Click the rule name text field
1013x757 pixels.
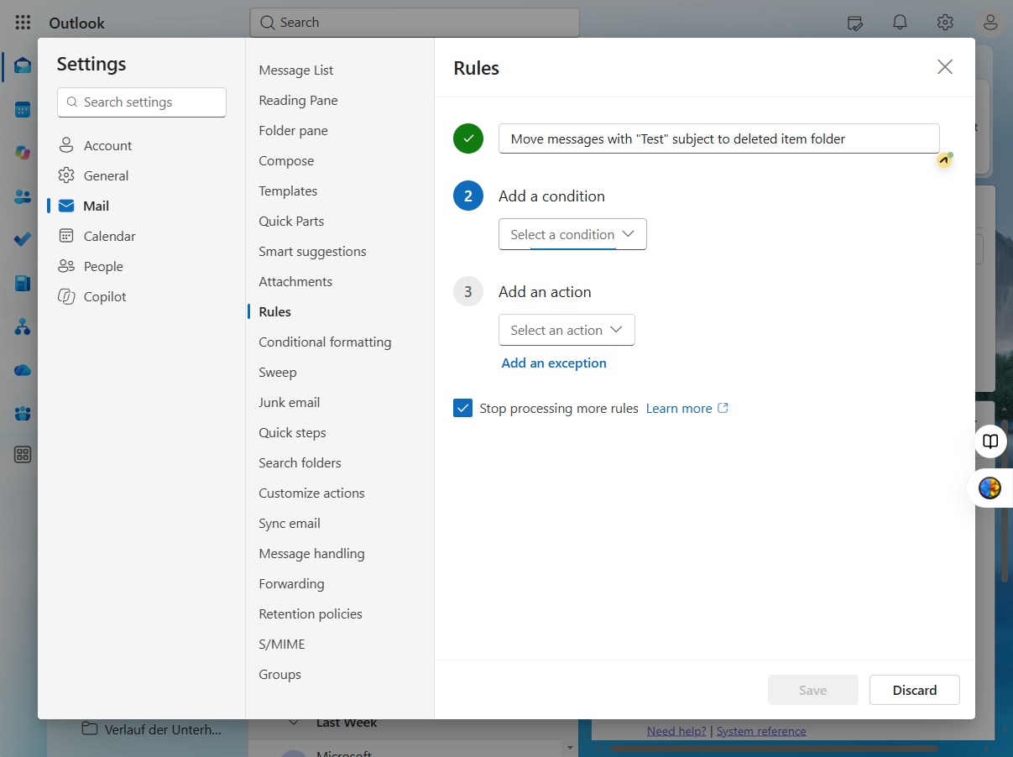719,138
